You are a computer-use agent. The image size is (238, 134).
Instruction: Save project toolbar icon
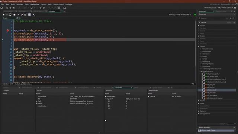tap(13, 8)
